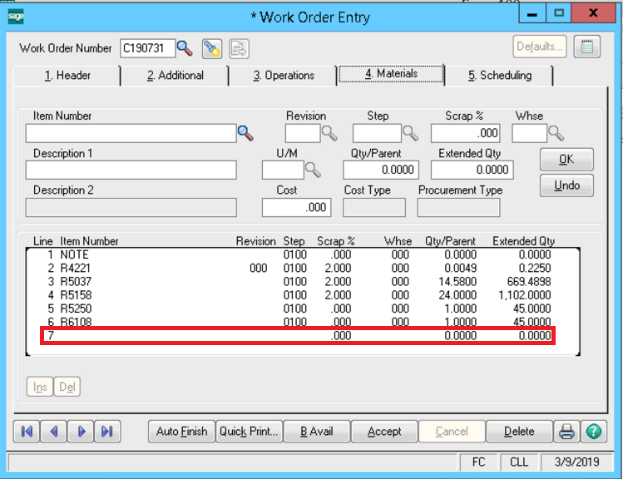This screenshot has width=623, height=479.
Task: Click the Quick Print... button
Action: (249, 432)
